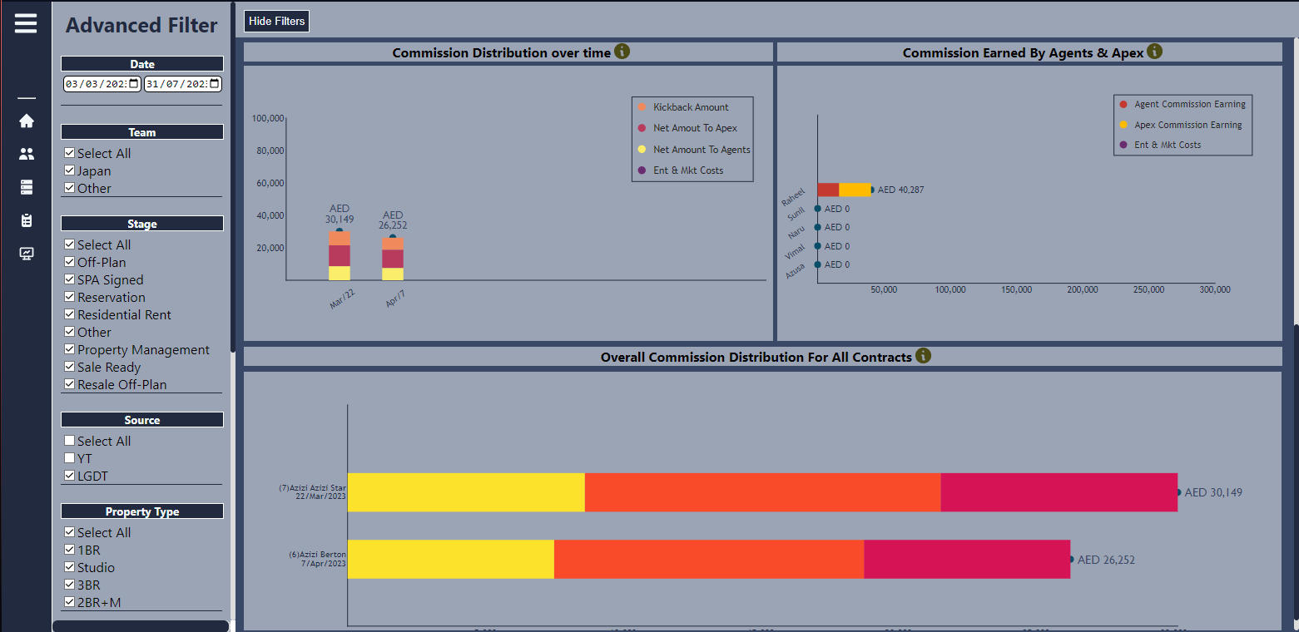
Task: Toggle the SPA Signed stage checkbox
Action: pos(70,279)
